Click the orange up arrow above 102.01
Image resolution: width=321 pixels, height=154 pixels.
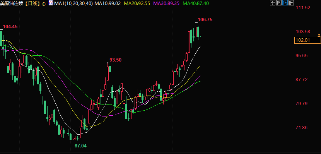pos(319,36)
